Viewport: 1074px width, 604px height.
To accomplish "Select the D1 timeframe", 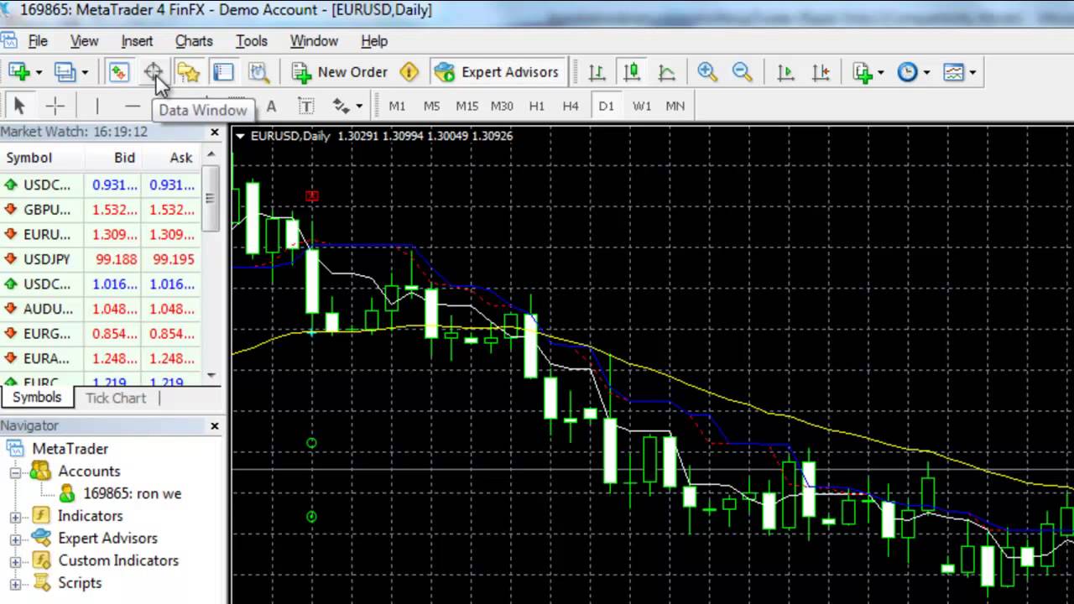I will pyautogui.click(x=606, y=106).
